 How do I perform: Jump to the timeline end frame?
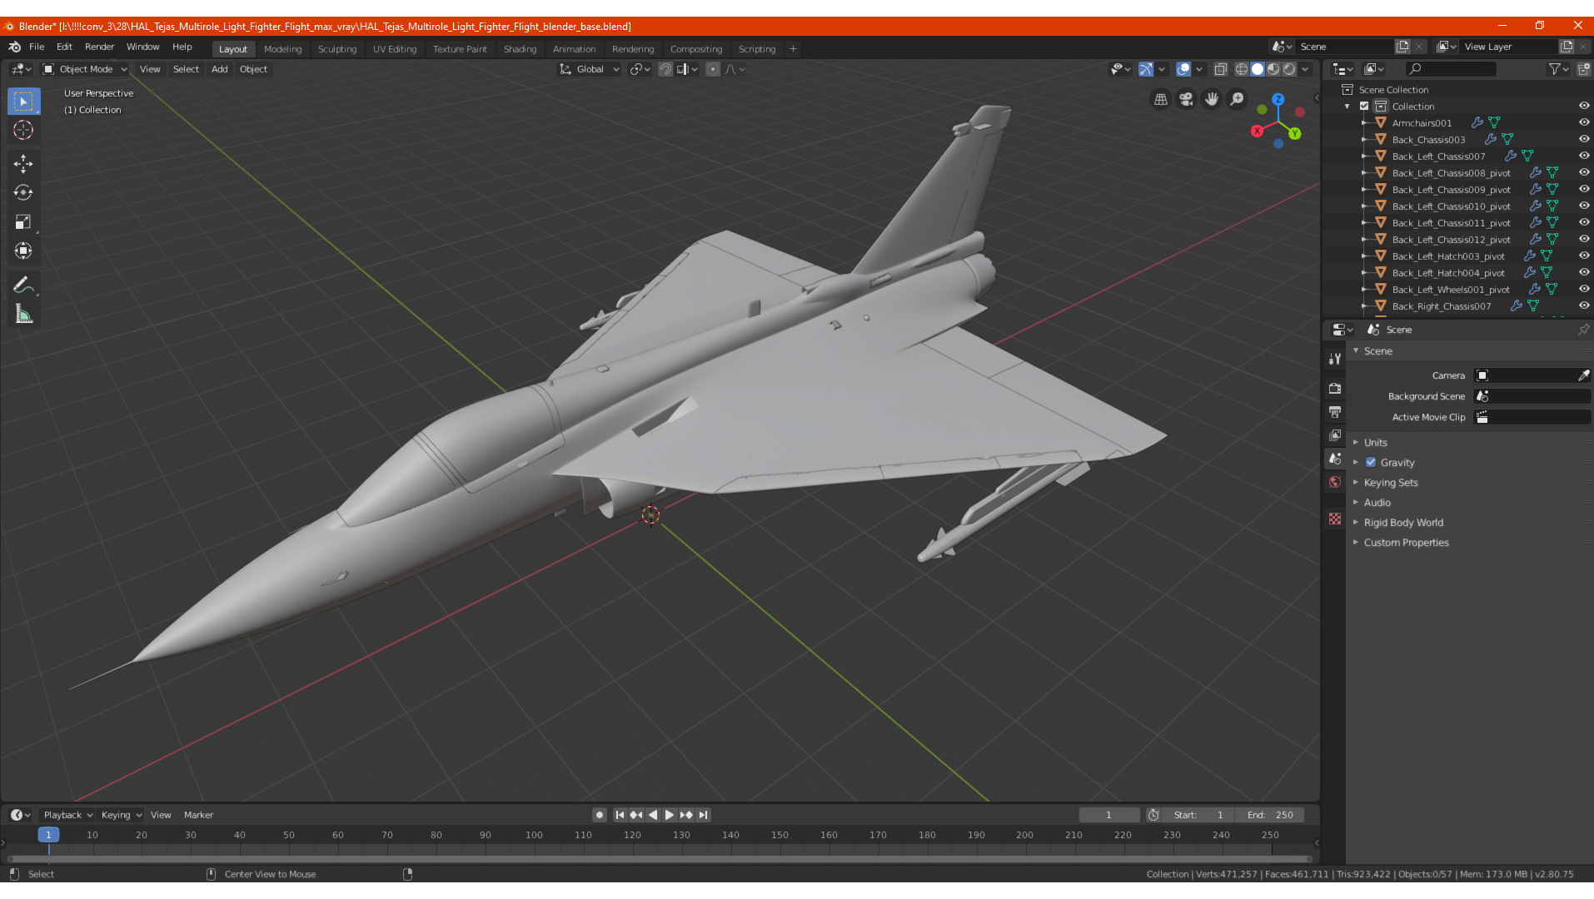point(704,815)
